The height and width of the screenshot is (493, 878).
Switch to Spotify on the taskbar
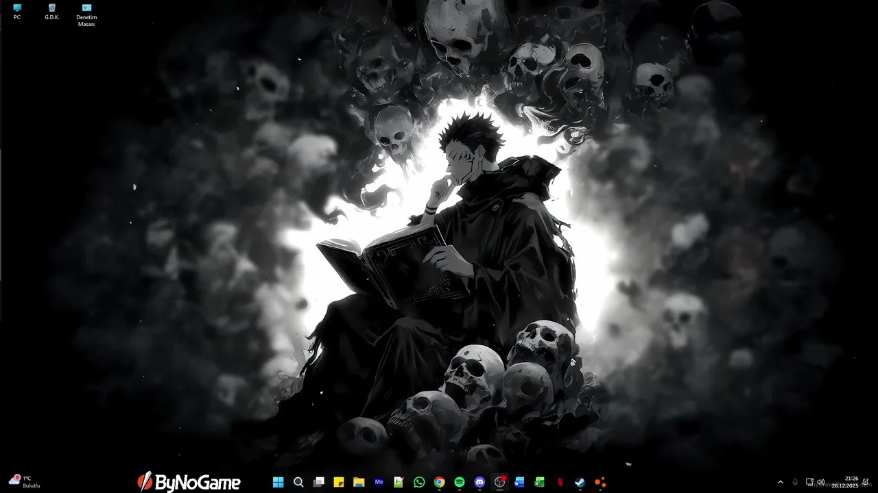pos(460,482)
